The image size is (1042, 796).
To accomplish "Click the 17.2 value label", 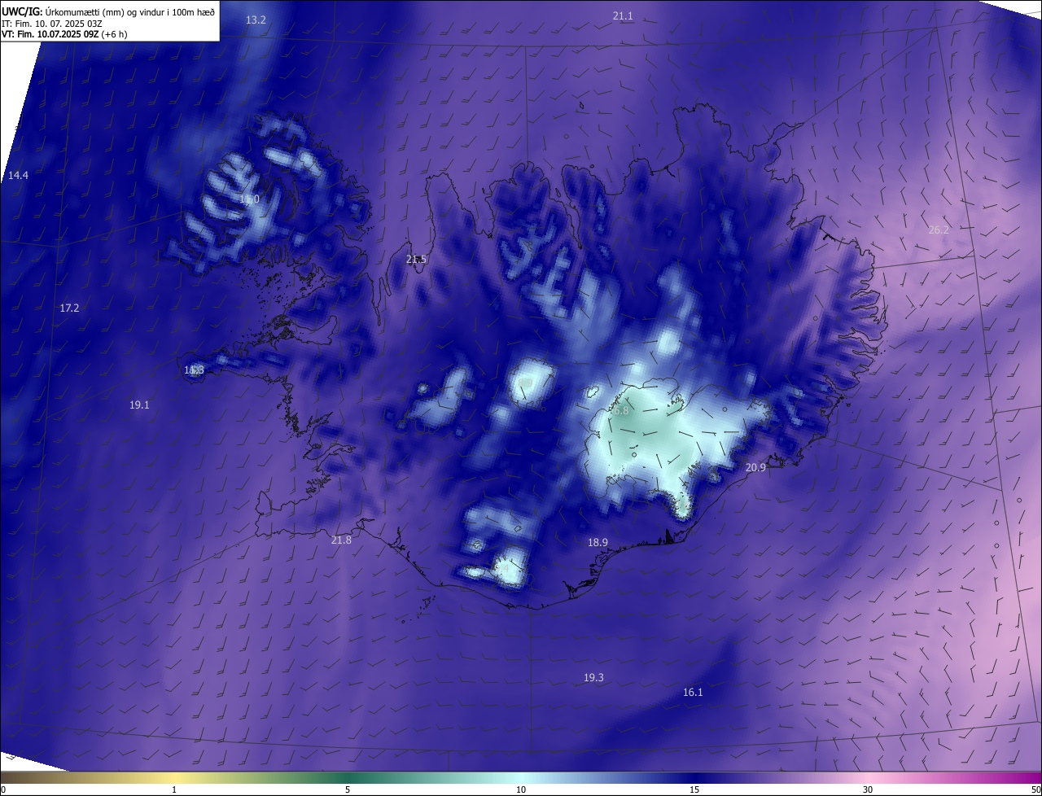I will click(69, 308).
